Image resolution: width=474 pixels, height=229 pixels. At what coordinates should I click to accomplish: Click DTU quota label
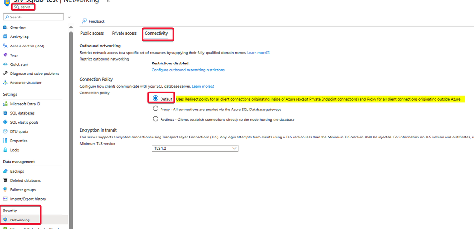click(19, 131)
